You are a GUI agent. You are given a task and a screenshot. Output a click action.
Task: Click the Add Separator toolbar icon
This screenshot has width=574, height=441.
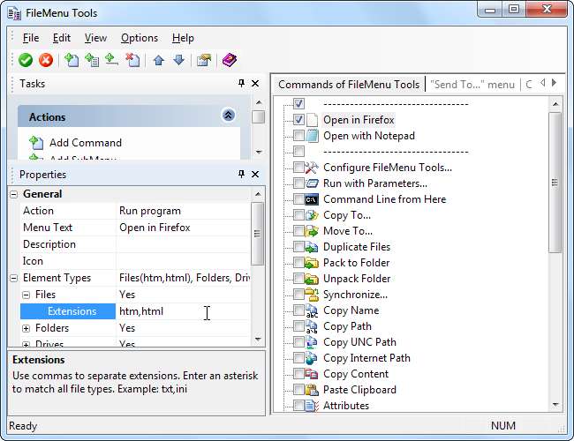[x=111, y=60]
